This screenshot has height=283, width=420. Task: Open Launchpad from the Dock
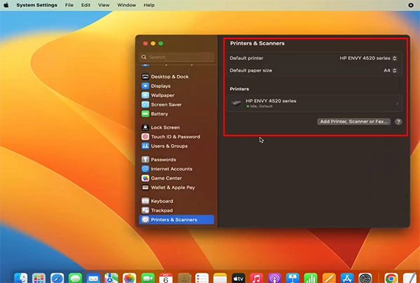[x=38, y=278]
